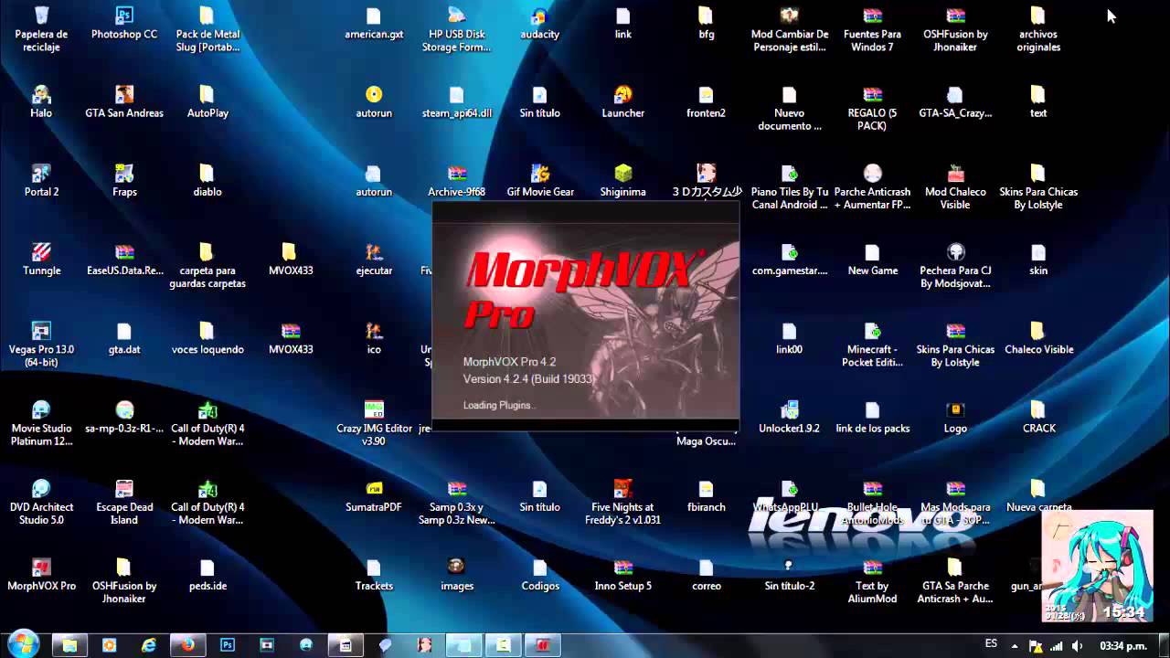This screenshot has height=658, width=1170.
Task: Open the AutoPlay folder icon
Action: (x=207, y=102)
